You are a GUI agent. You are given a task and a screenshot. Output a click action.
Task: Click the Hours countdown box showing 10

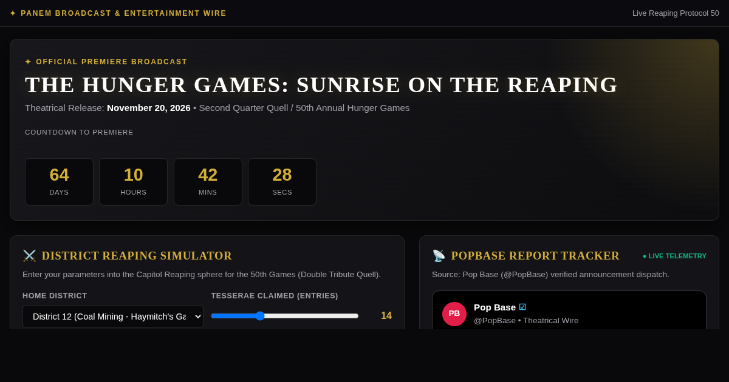coord(134,182)
